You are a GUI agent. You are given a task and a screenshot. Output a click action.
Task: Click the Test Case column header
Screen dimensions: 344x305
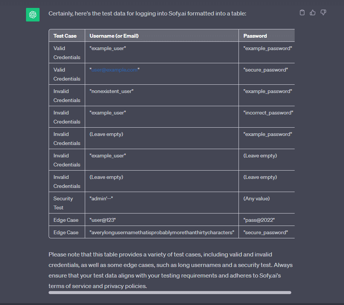(67, 35)
